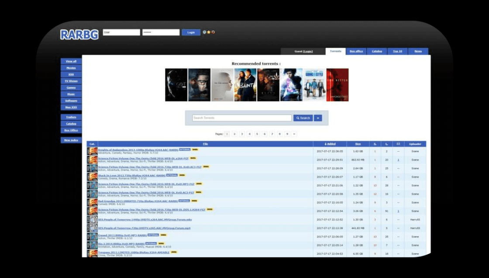Viewport: 489px width, 278px height.
Task: Select View all in the sidebar
Action: click(x=71, y=61)
